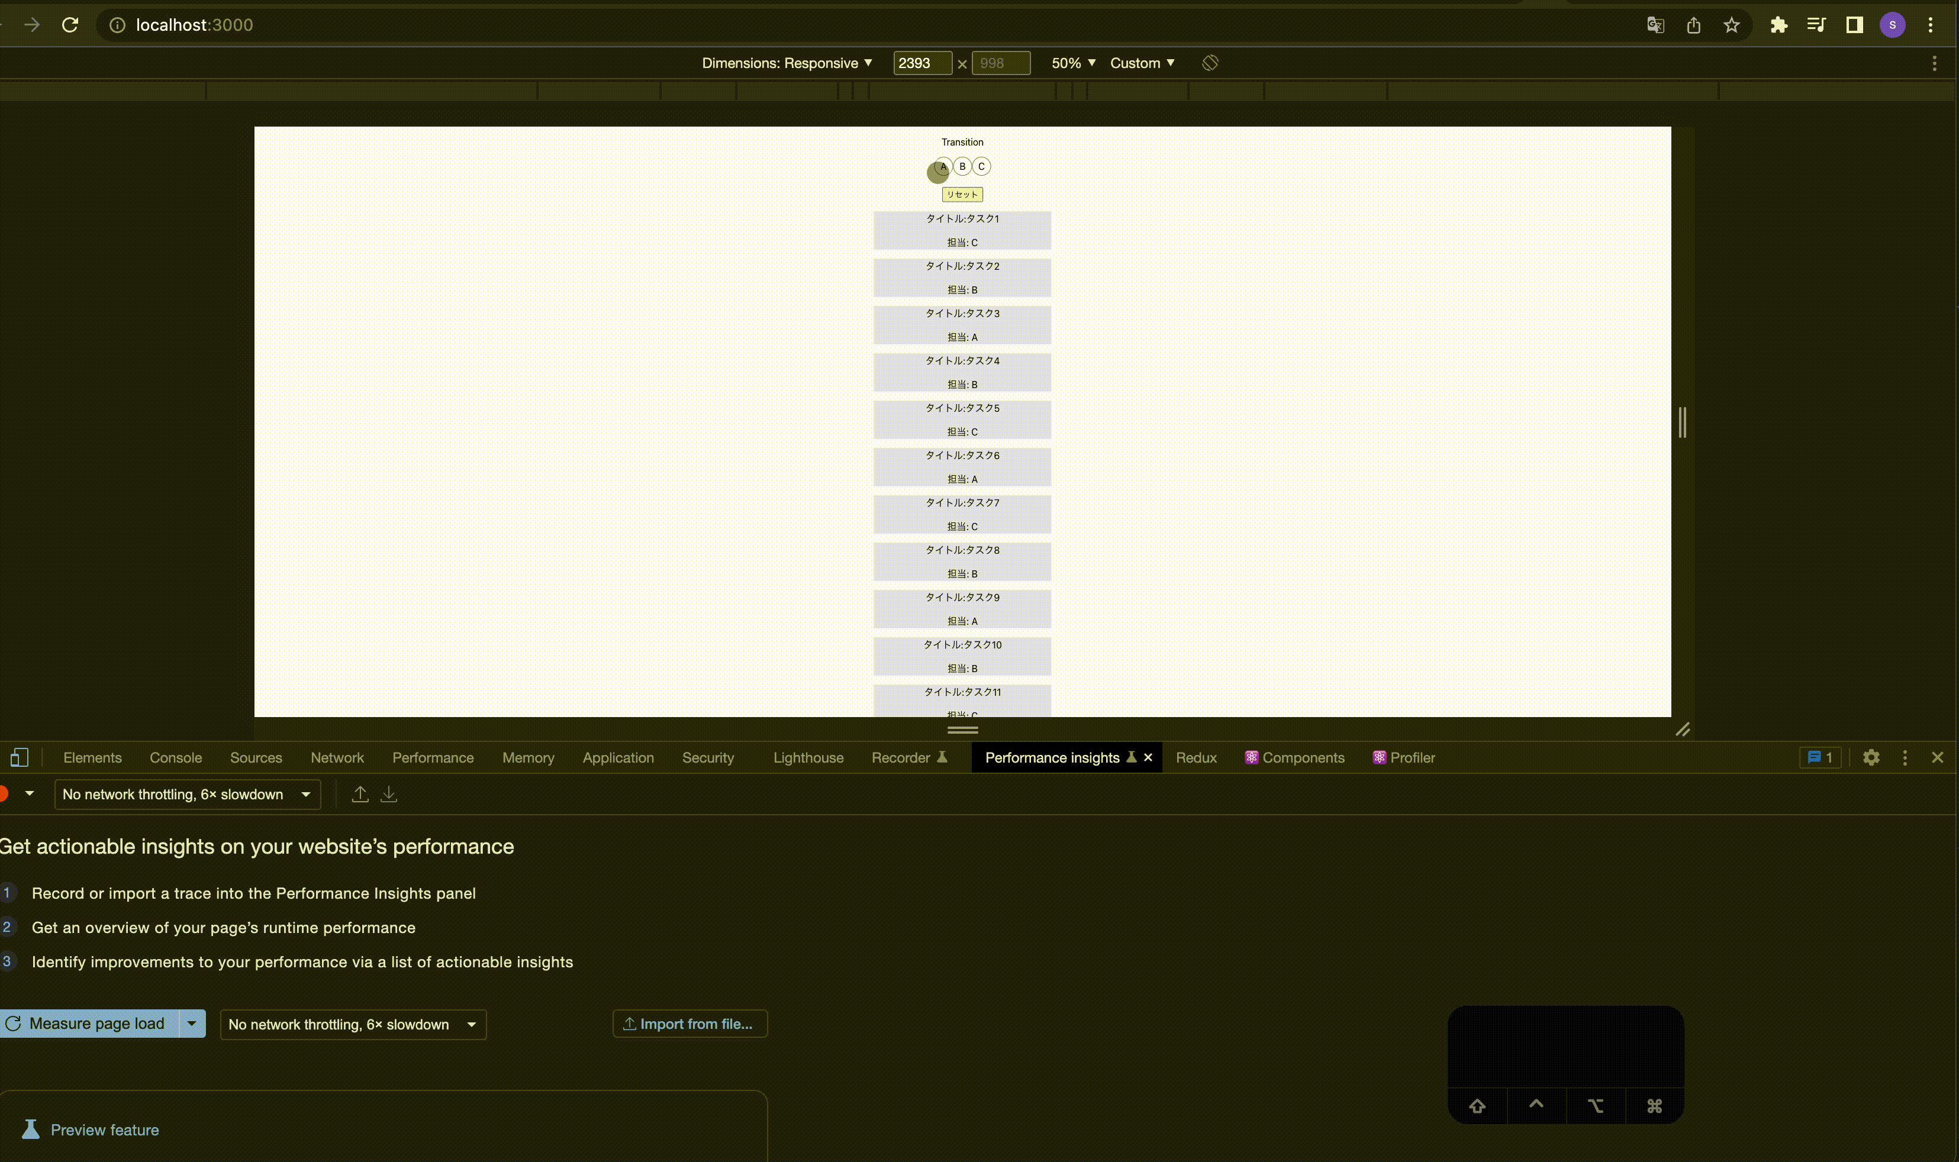The image size is (1959, 1162).
Task: Toggle device toolbar icon in DevTools
Action: tap(20, 757)
